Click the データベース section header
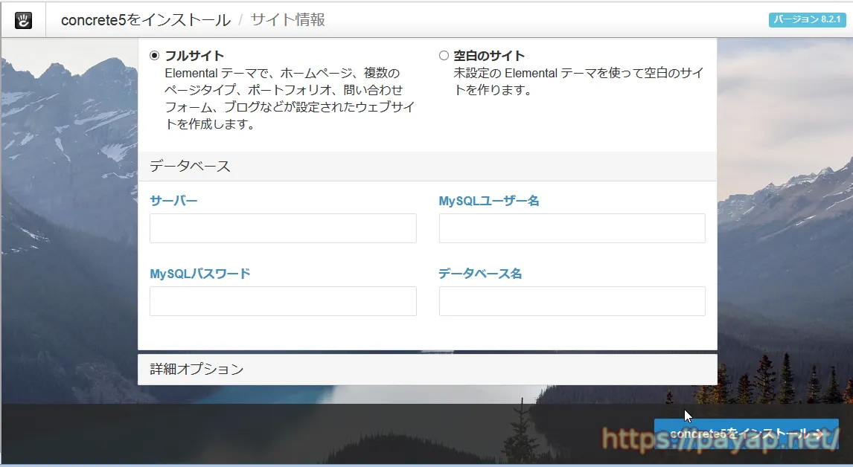 (191, 167)
